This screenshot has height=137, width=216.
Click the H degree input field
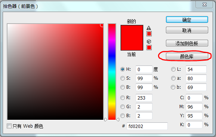[144, 69]
